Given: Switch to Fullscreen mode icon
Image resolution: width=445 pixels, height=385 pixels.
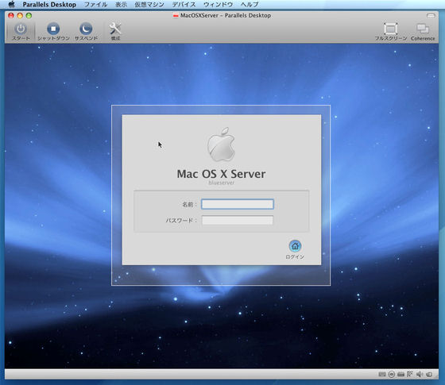Looking at the screenshot, I should [391, 29].
